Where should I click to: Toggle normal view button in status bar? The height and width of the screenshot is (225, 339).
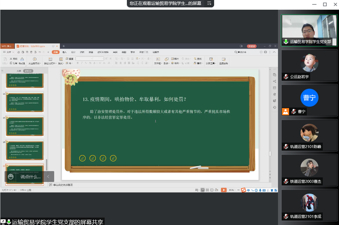(203, 190)
